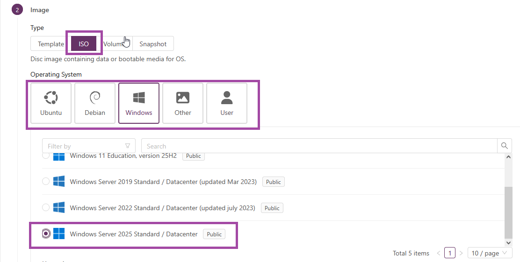Click Windows Server 2025 Standard / Datacenter text
Viewport: 520px width, 262px height.
(134, 234)
